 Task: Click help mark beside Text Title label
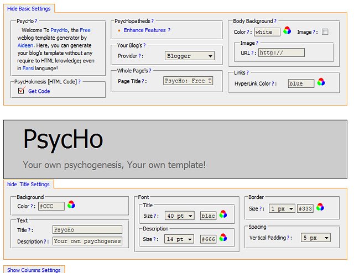(29, 230)
